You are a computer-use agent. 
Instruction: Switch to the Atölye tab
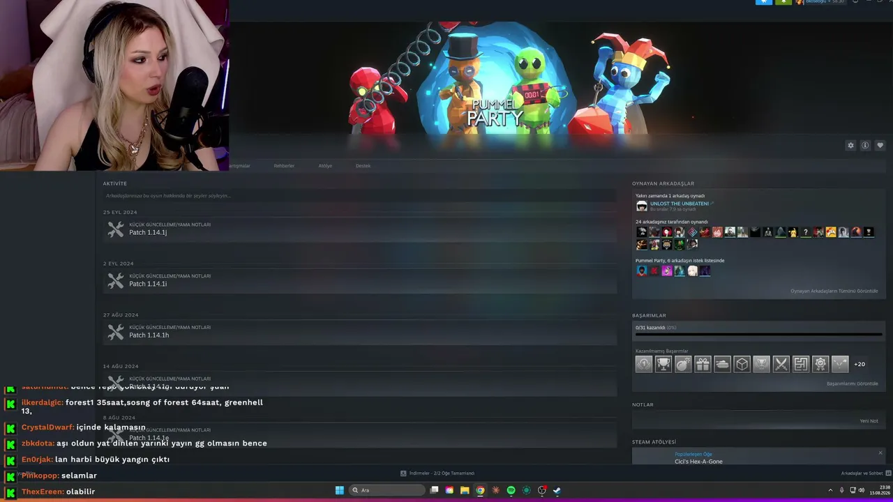coord(325,166)
